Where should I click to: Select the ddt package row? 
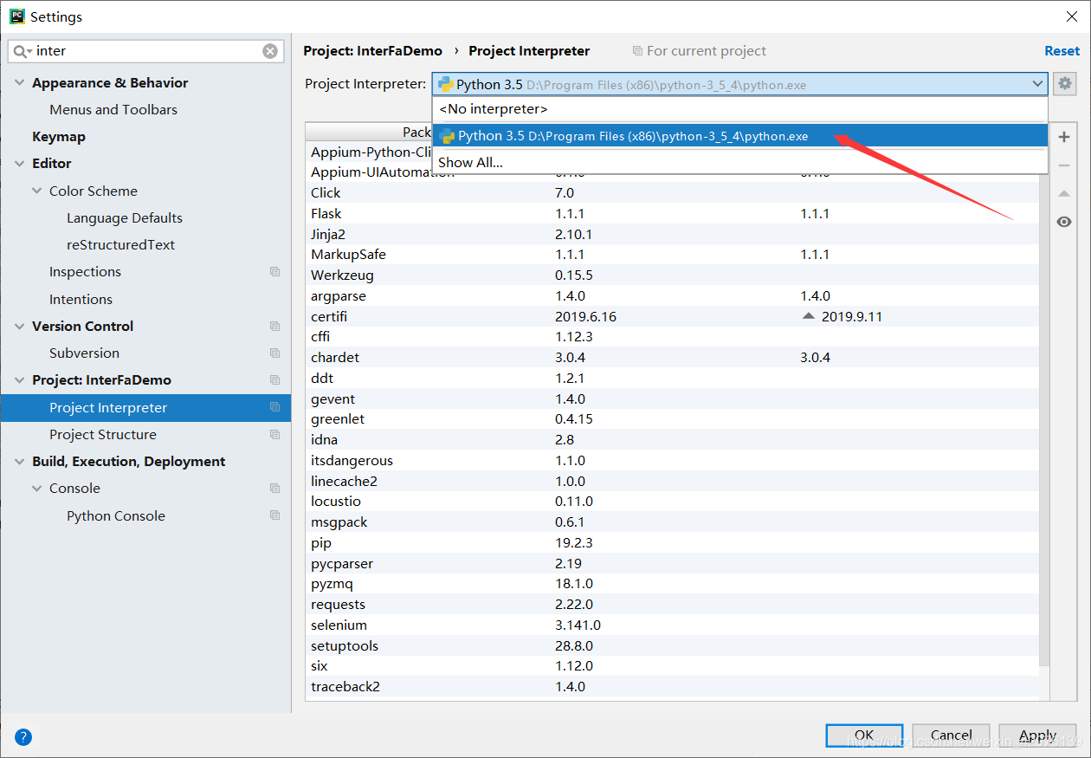coord(672,379)
